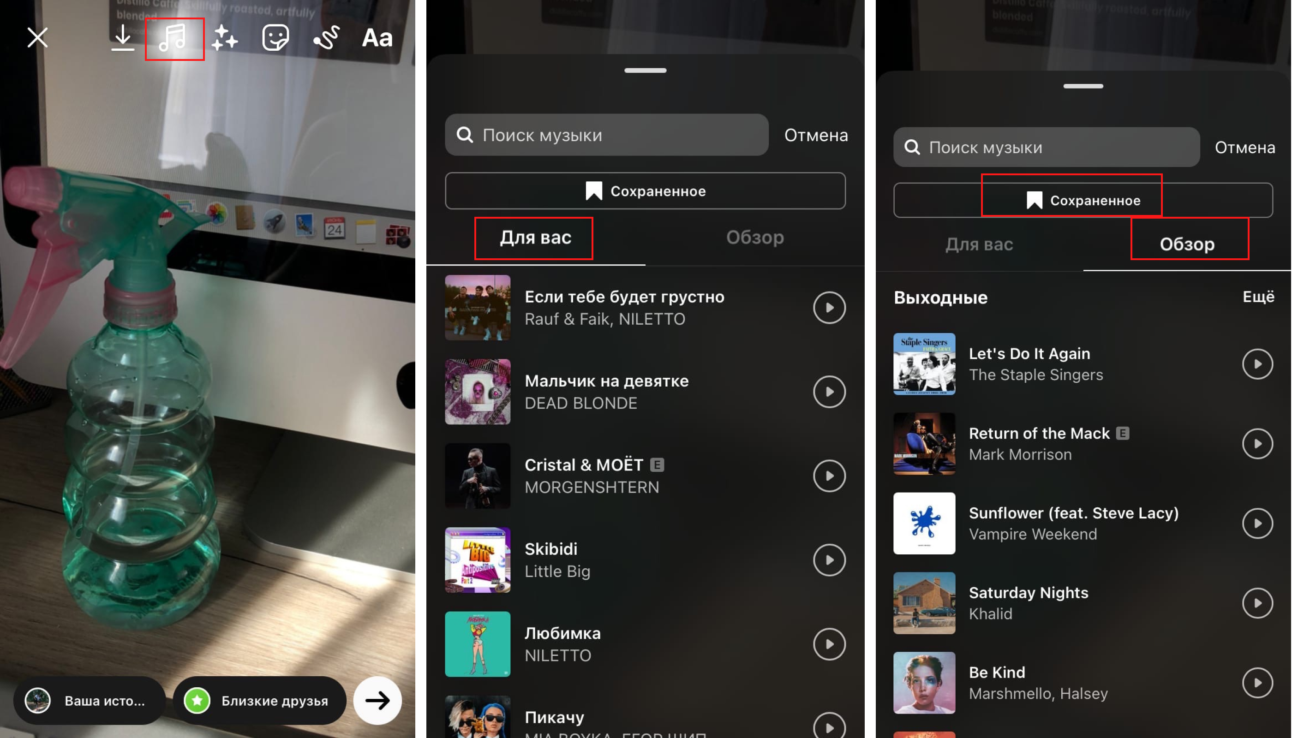
Task: Tap the music note icon
Action: click(175, 36)
